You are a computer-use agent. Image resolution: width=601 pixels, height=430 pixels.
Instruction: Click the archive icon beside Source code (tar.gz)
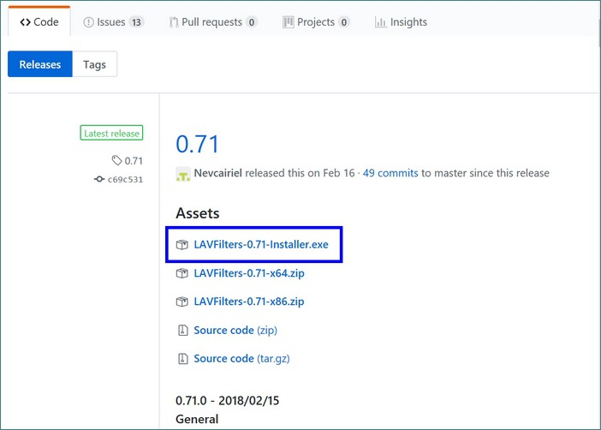click(x=183, y=359)
